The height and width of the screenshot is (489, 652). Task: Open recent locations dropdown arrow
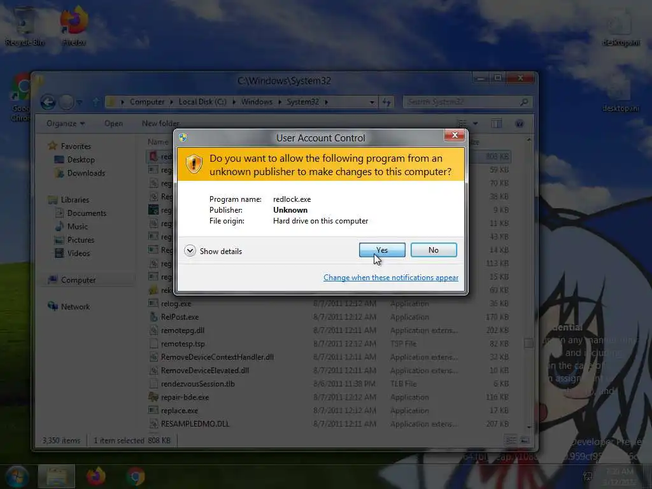click(x=80, y=102)
